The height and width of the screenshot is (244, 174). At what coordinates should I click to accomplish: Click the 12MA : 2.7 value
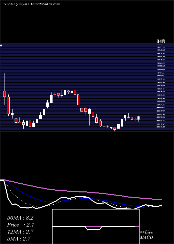click(x=20, y=232)
